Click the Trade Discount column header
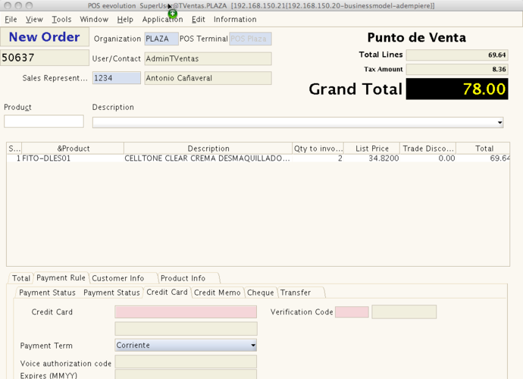 428,149
